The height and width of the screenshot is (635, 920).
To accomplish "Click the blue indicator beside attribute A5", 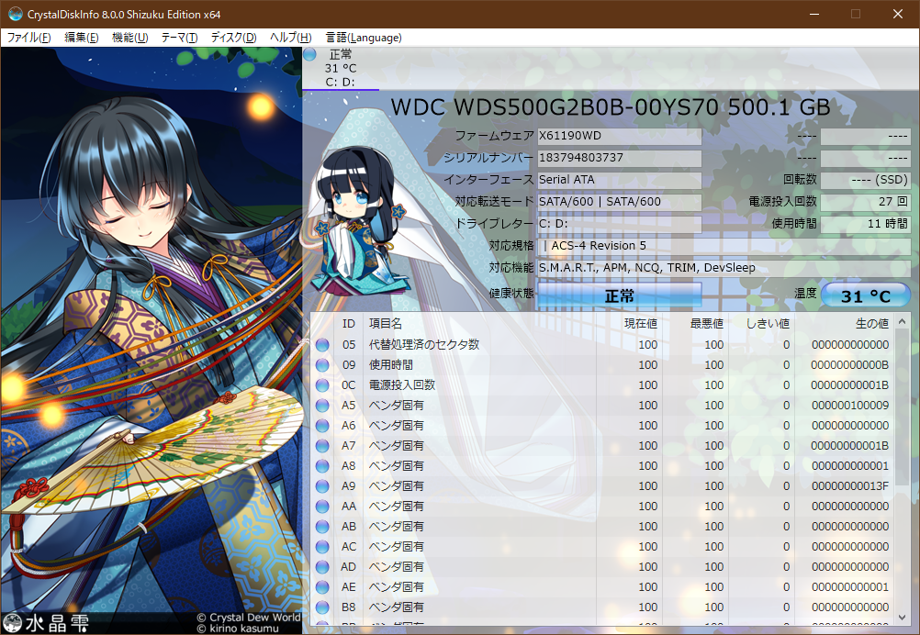I will [321, 405].
